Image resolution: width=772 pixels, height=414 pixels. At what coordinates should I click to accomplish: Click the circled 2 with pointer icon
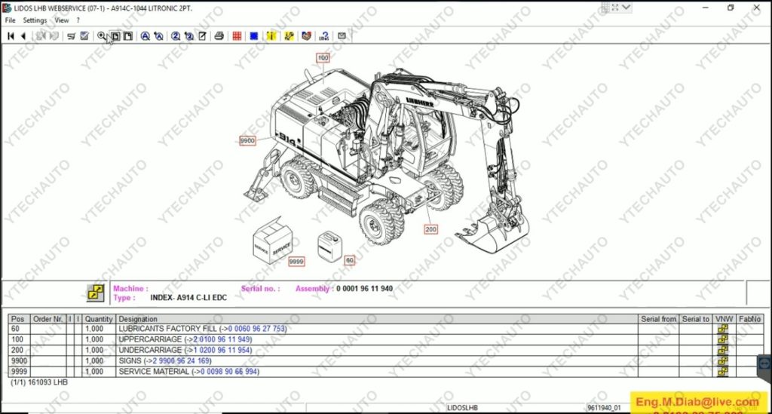[189, 36]
